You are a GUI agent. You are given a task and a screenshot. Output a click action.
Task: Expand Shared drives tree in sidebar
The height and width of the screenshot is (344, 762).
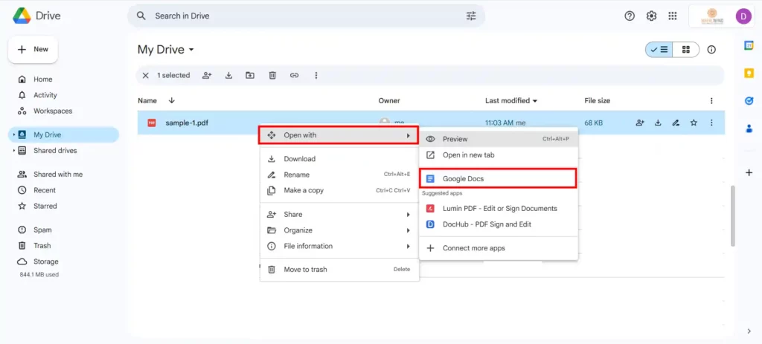[13, 151]
